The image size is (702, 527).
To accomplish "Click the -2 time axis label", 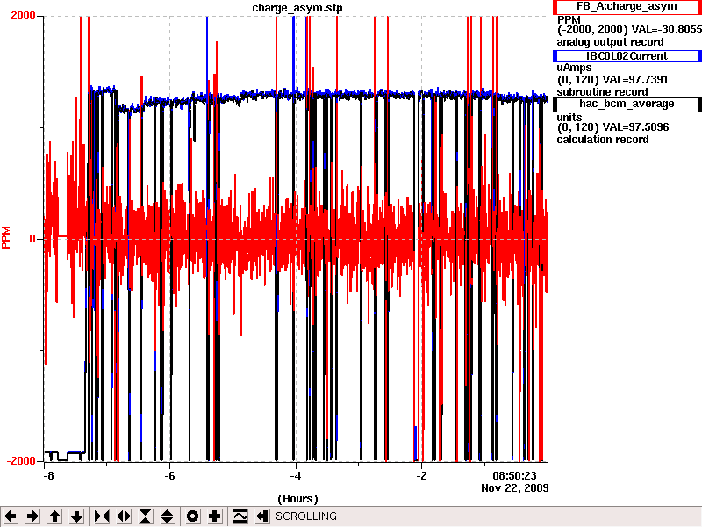I will pyautogui.click(x=421, y=475).
